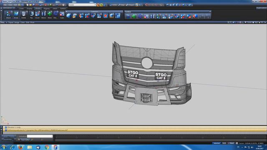Open Google Chrome from the taskbar
The width and height of the screenshot is (267, 150).
[47, 147]
